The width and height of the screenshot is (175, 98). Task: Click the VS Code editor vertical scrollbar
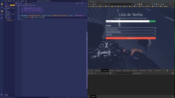[x=87, y=60]
